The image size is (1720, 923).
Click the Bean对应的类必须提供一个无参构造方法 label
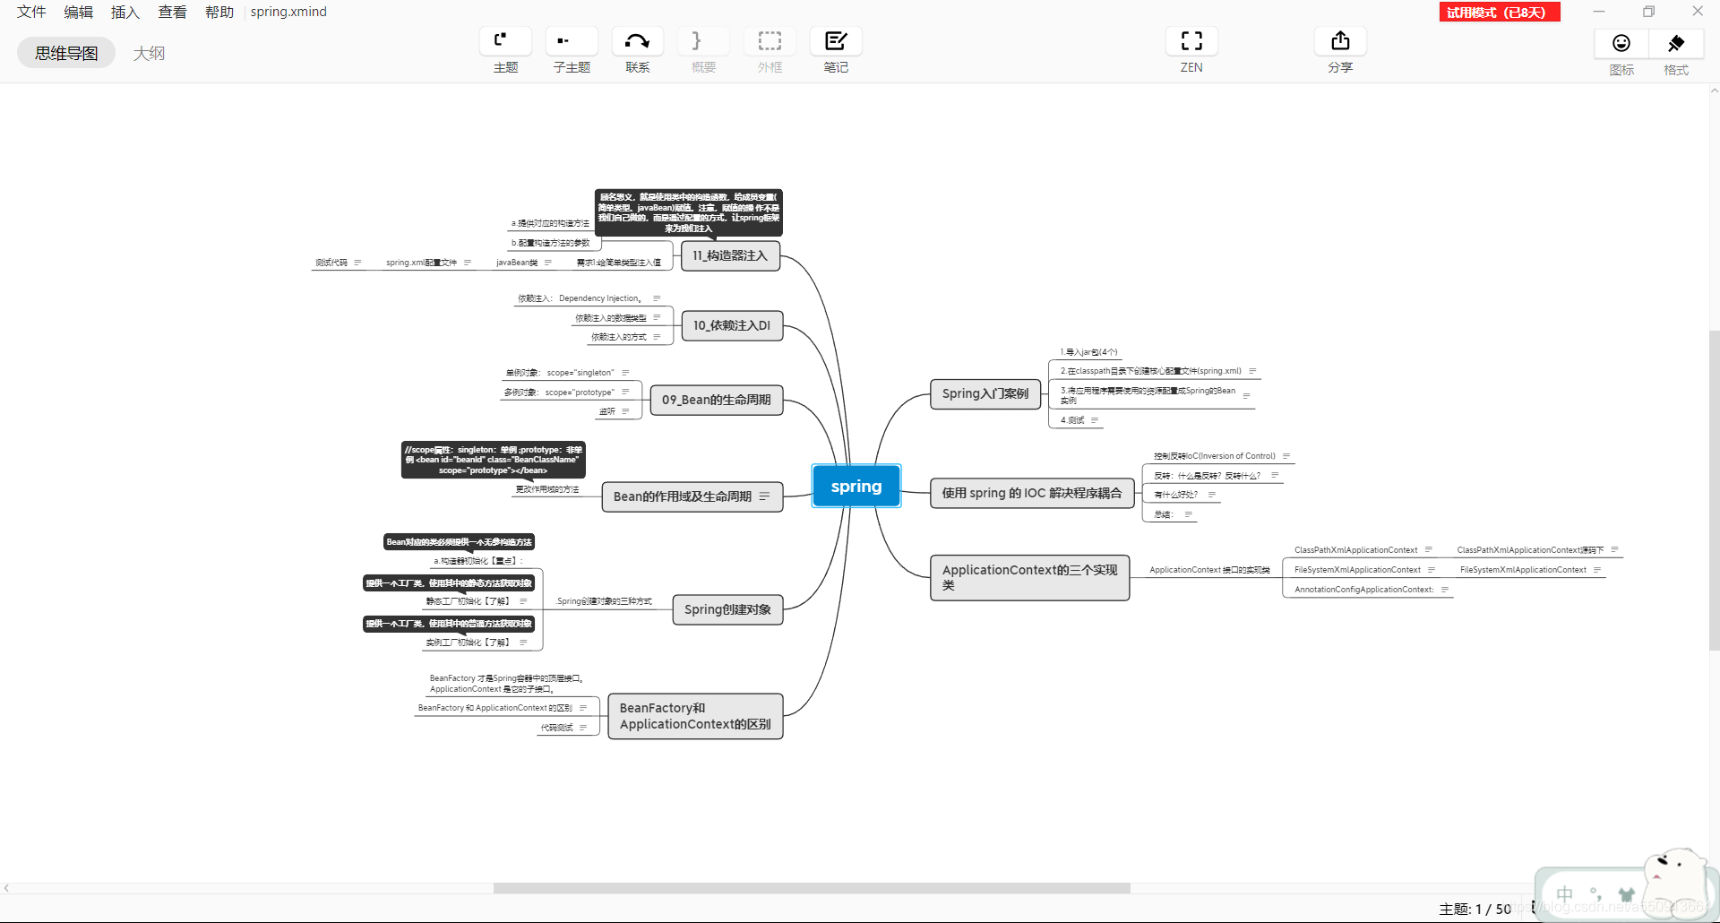tap(459, 542)
